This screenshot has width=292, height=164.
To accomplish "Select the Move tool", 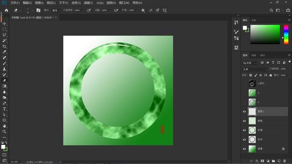I will (x=4, y=24).
